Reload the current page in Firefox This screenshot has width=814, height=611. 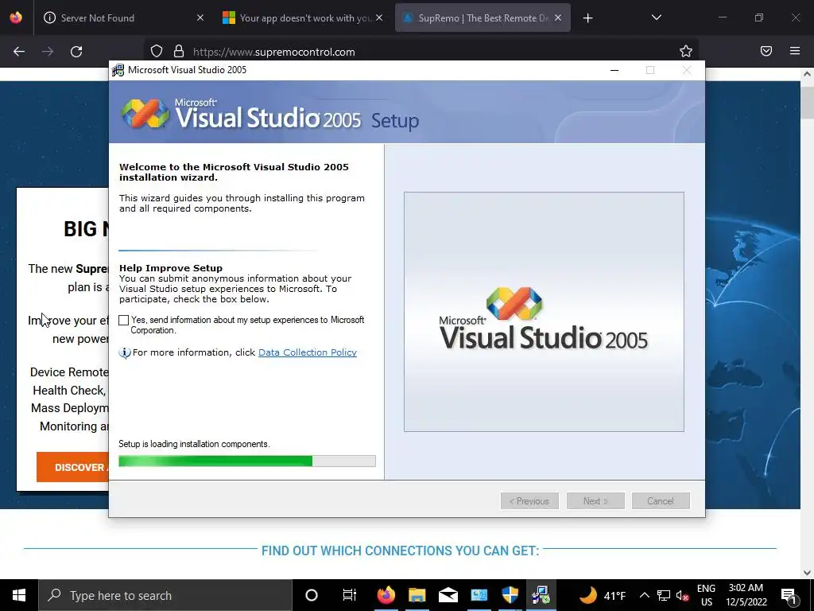(76, 52)
